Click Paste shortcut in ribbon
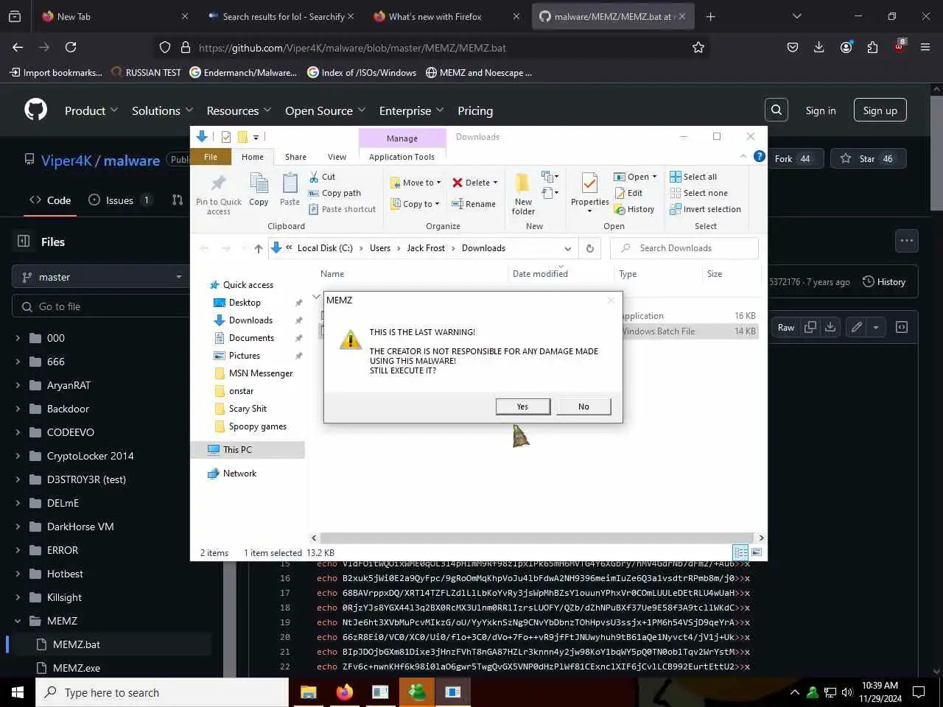 click(x=342, y=209)
